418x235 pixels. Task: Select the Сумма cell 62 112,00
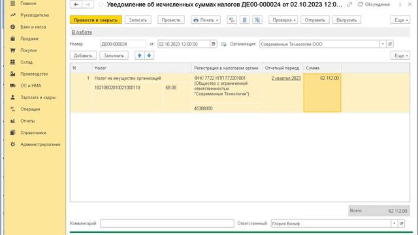(x=322, y=93)
